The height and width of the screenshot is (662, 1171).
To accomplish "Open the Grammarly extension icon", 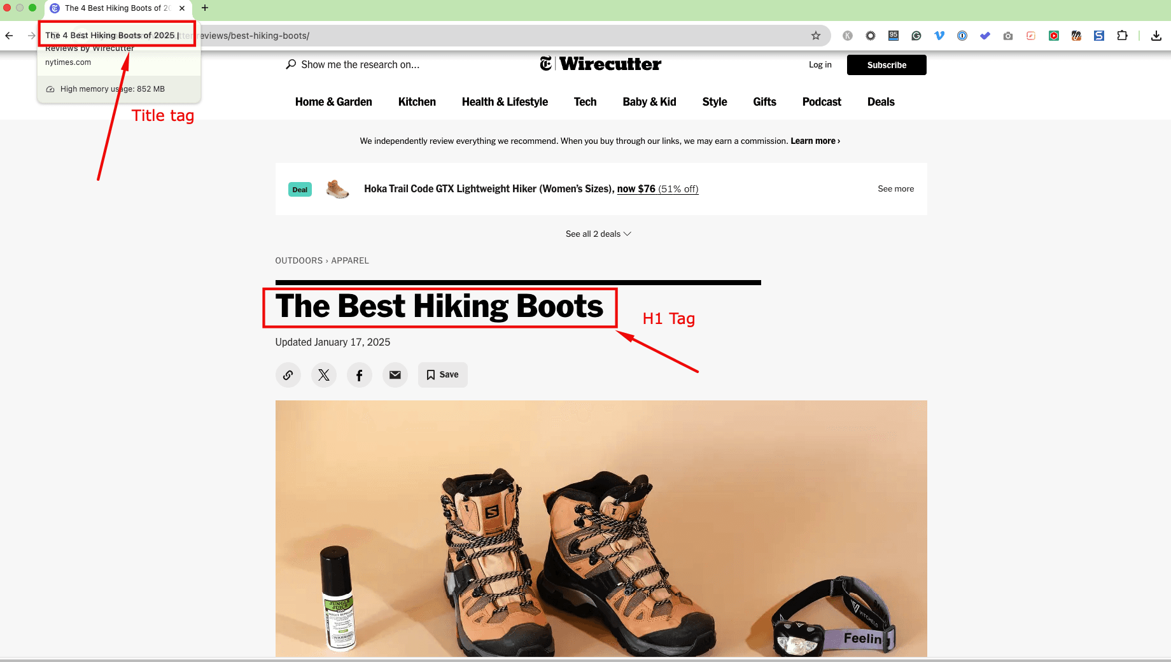I will point(916,36).
